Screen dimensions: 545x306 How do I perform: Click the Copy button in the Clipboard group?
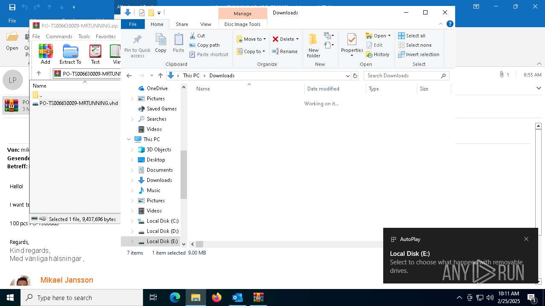pos(161,43)
